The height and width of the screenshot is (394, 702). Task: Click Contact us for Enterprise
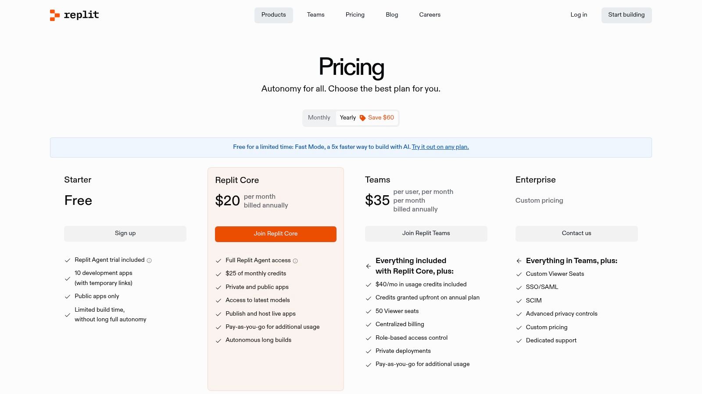(x=577, y=233)
